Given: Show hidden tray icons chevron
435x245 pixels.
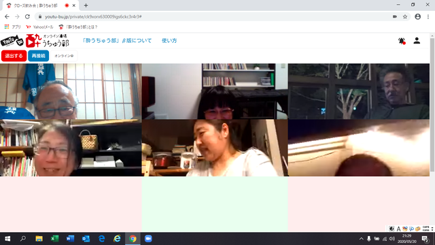Looking at the screenshot, I should [361, 239].
